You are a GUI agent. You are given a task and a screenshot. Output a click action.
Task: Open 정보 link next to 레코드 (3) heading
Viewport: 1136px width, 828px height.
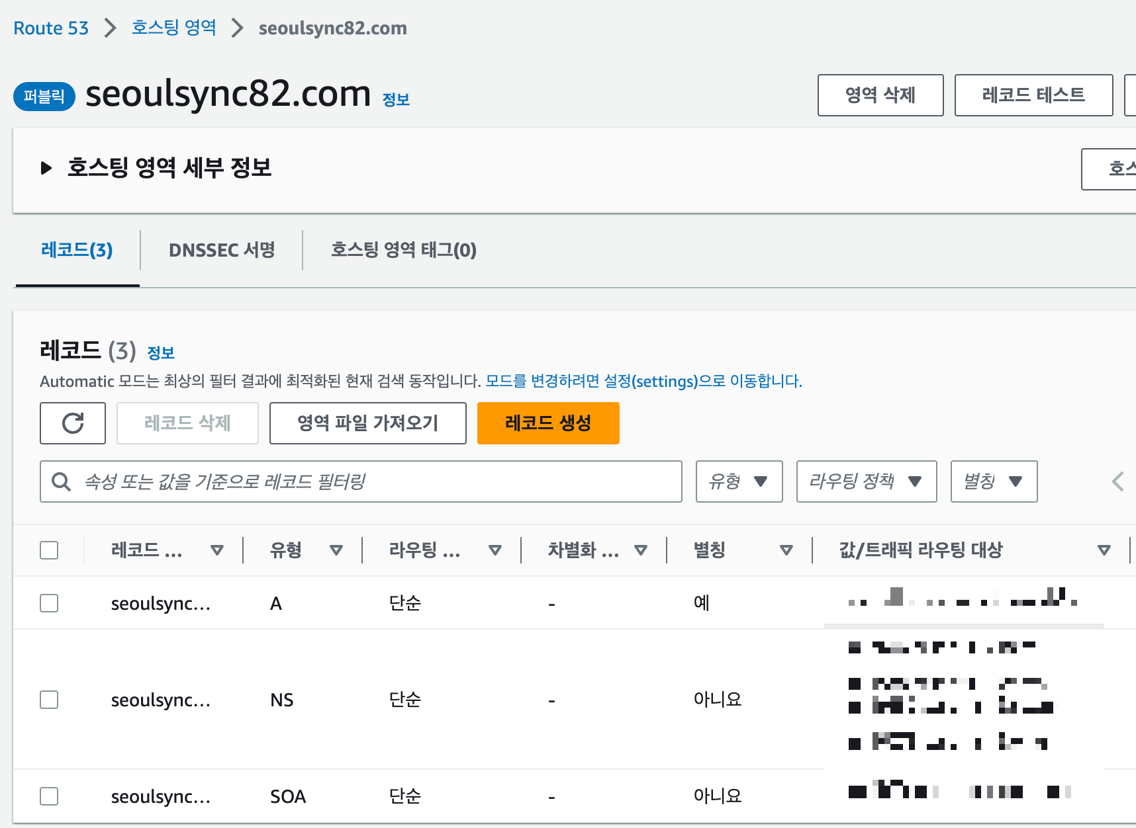[x=161, y=353]
